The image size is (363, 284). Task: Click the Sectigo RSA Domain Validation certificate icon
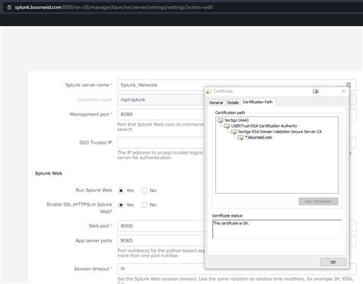234,132
